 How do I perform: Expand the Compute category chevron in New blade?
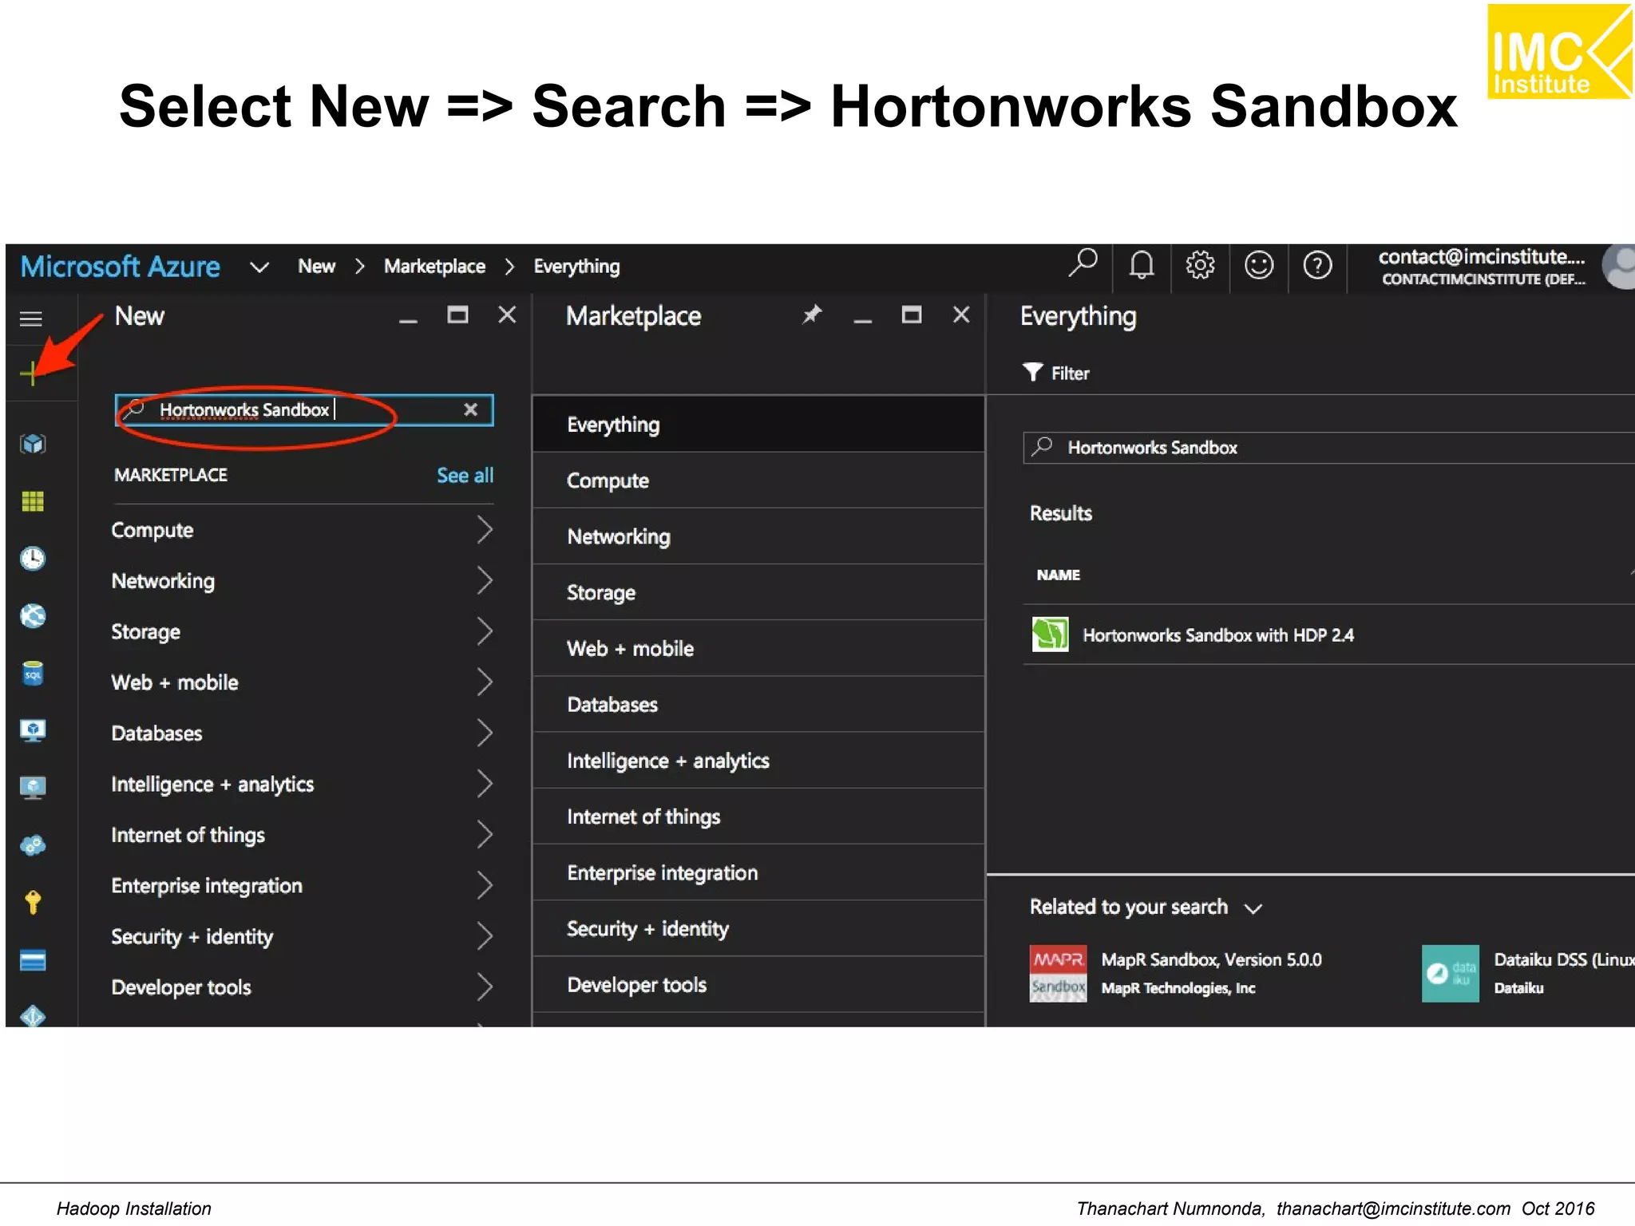[485, 530]
